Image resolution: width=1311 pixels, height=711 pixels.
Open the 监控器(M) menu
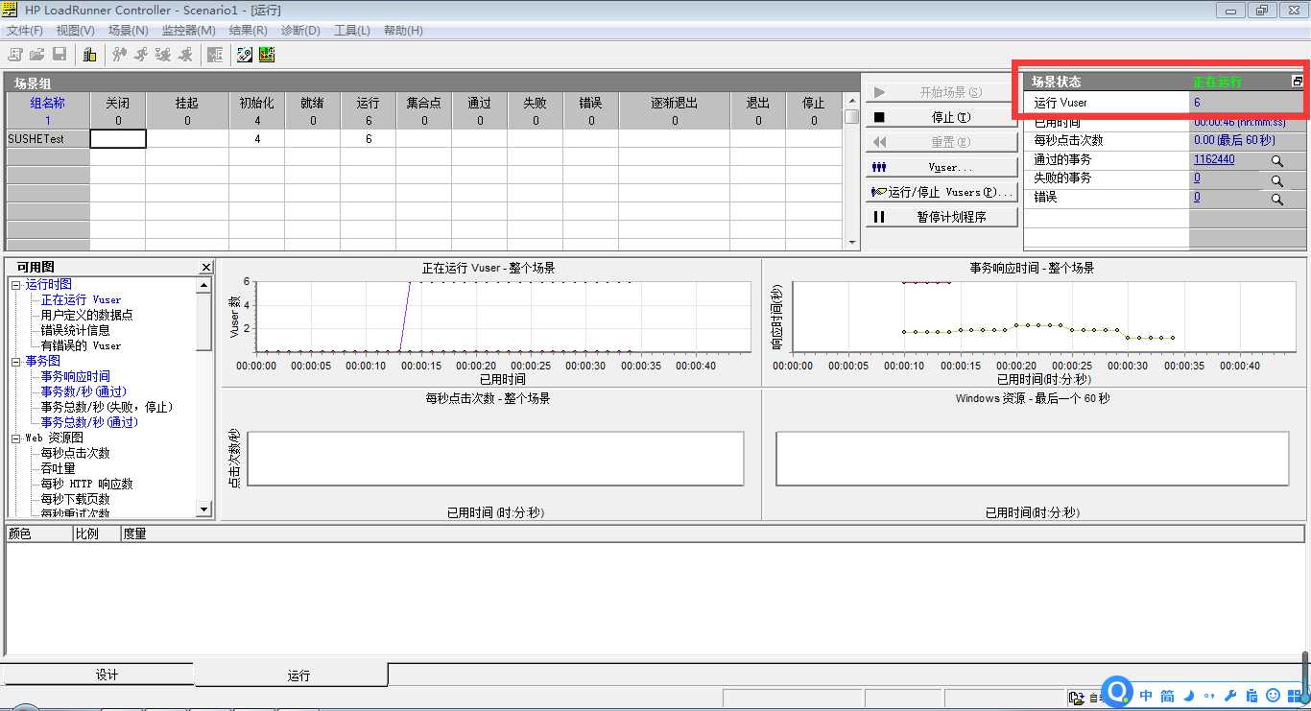point(189,30)
